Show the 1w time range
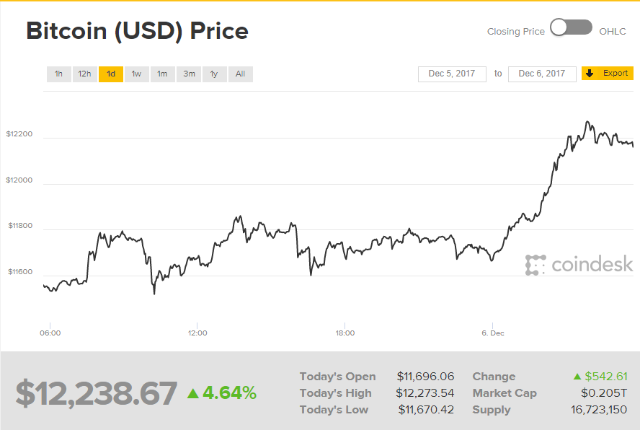Image resolution: width=640 pixels, height=430 pixels. pyautogui.click(x=136, y=74)
